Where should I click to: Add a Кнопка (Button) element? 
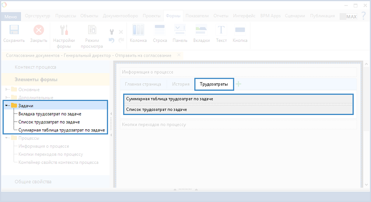[240, 30]
